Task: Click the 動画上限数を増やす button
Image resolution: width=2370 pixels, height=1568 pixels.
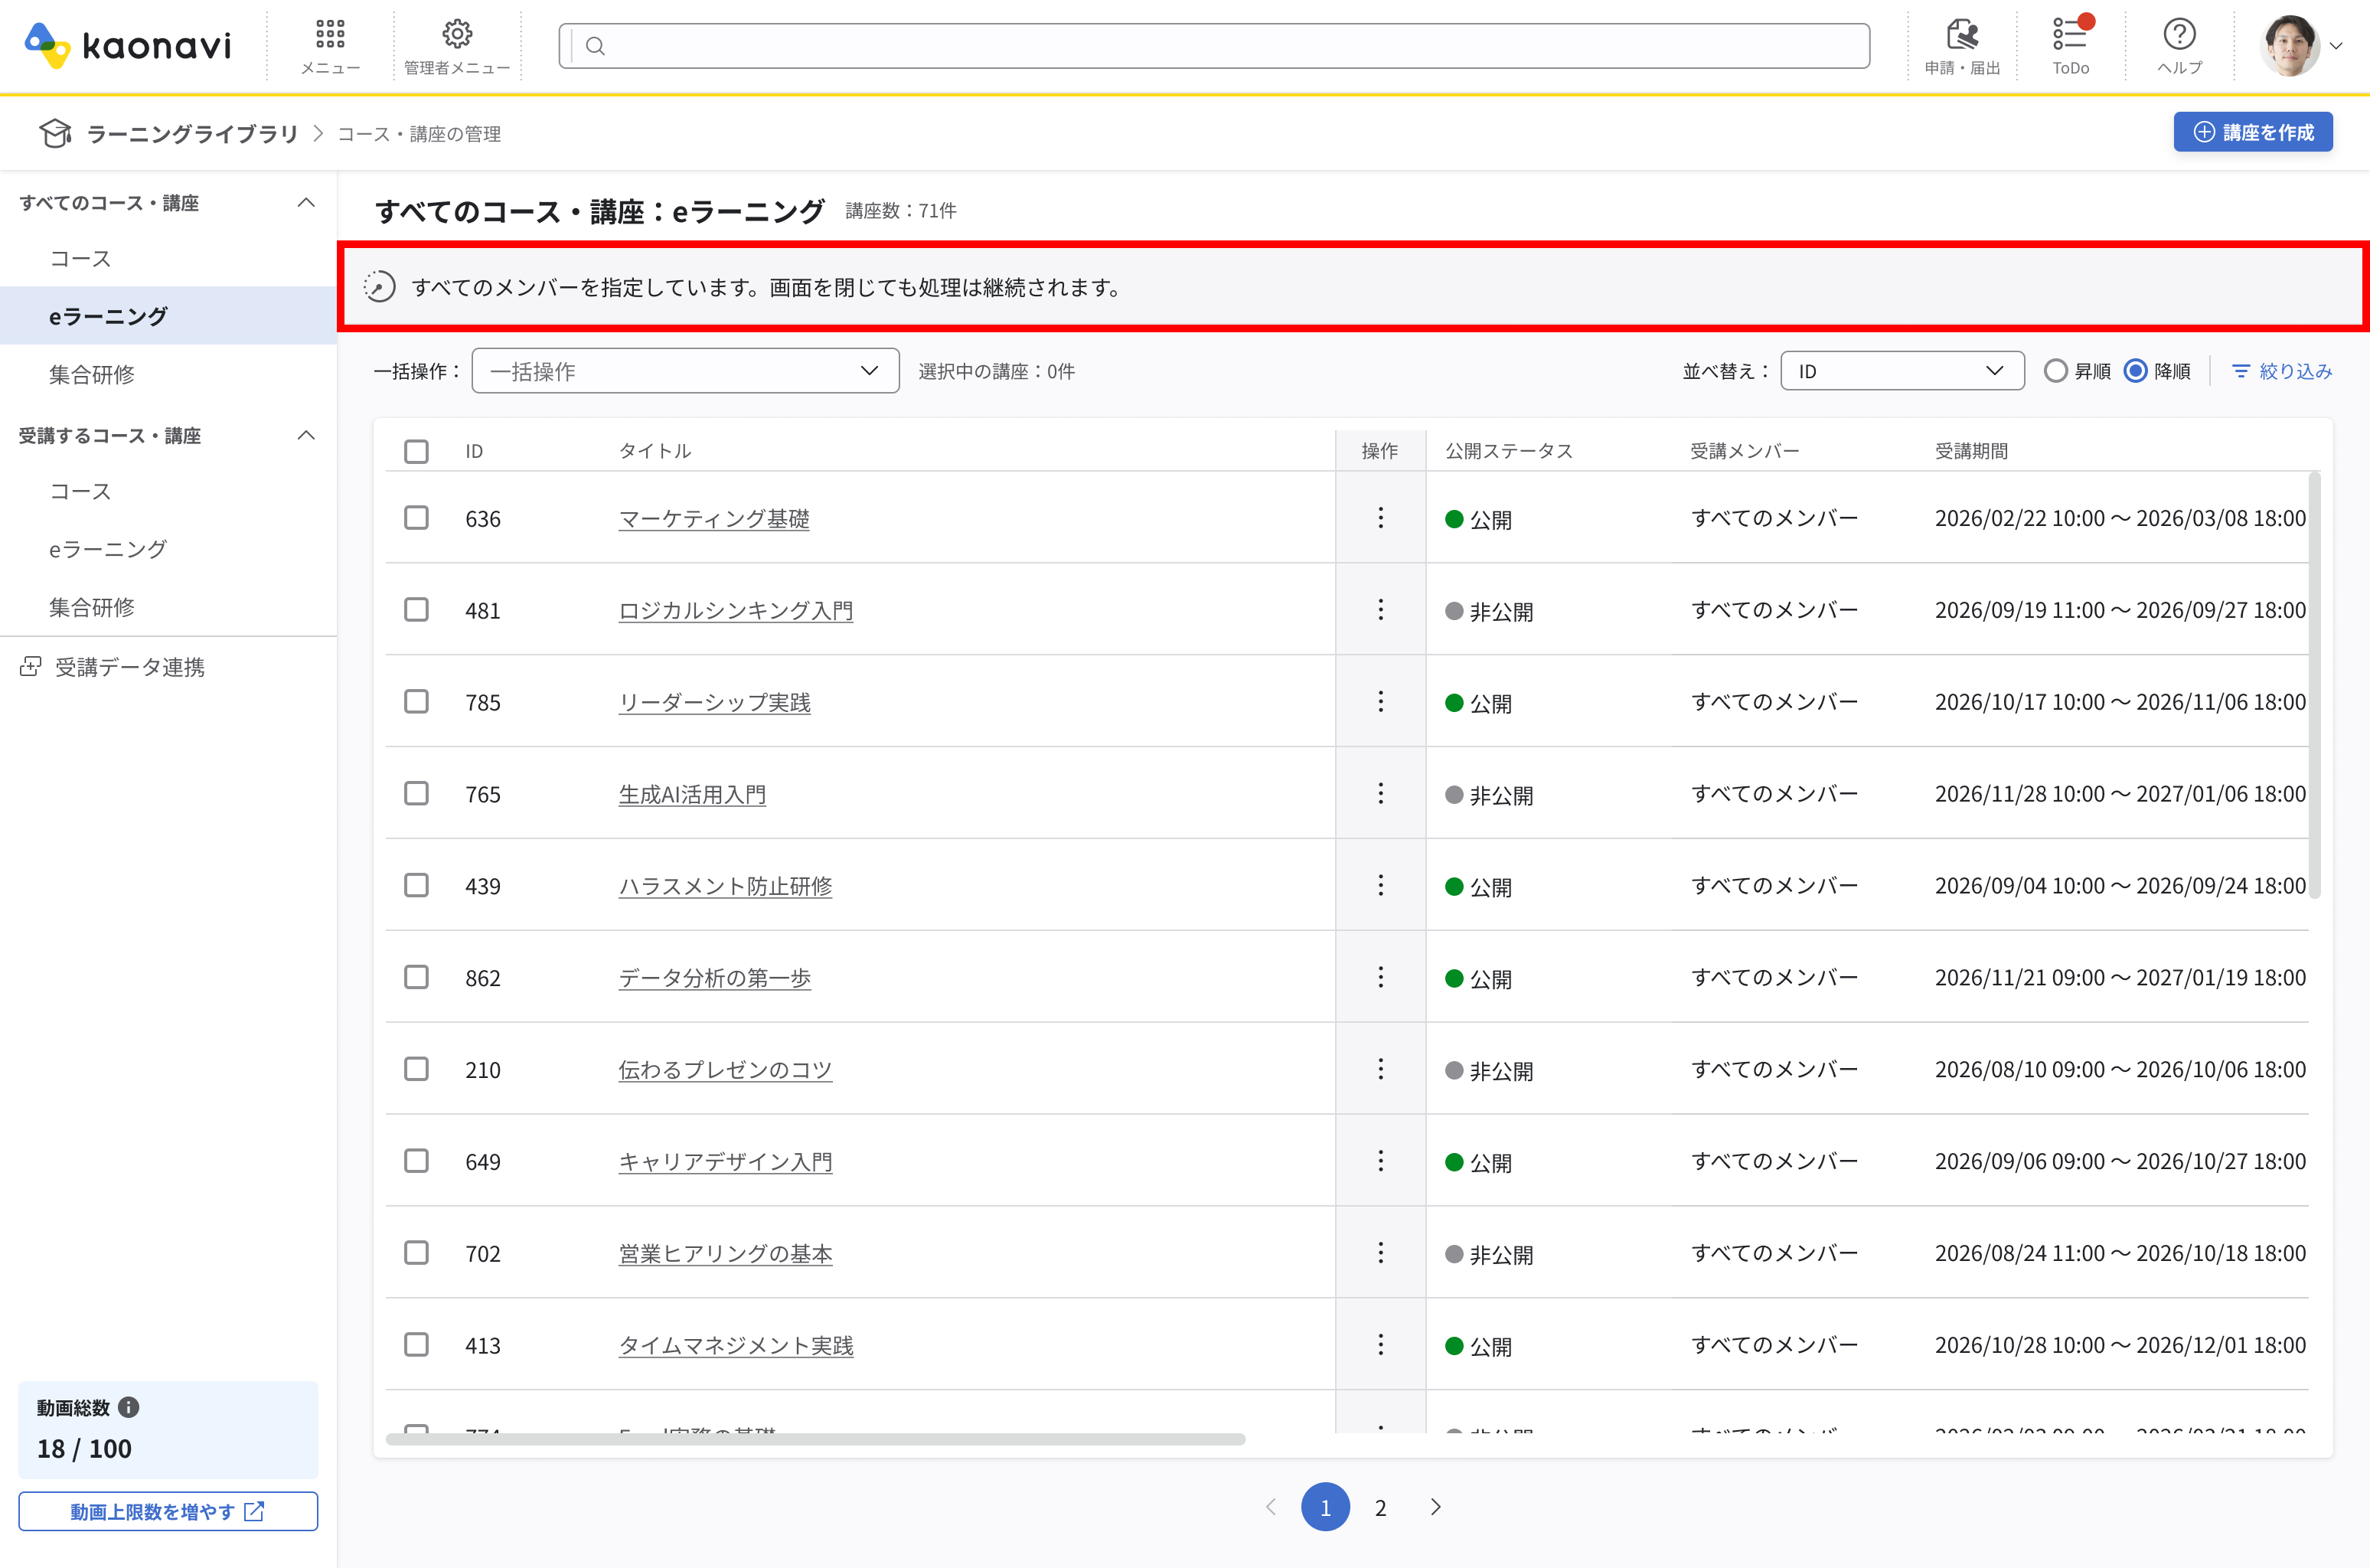Action: point(168,1511)
